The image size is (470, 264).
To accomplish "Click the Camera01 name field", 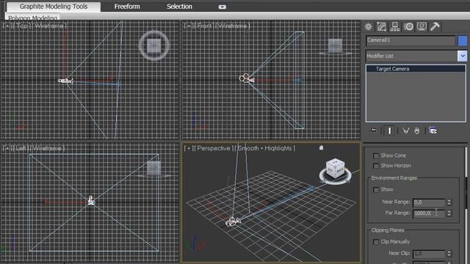I will 411,41.
